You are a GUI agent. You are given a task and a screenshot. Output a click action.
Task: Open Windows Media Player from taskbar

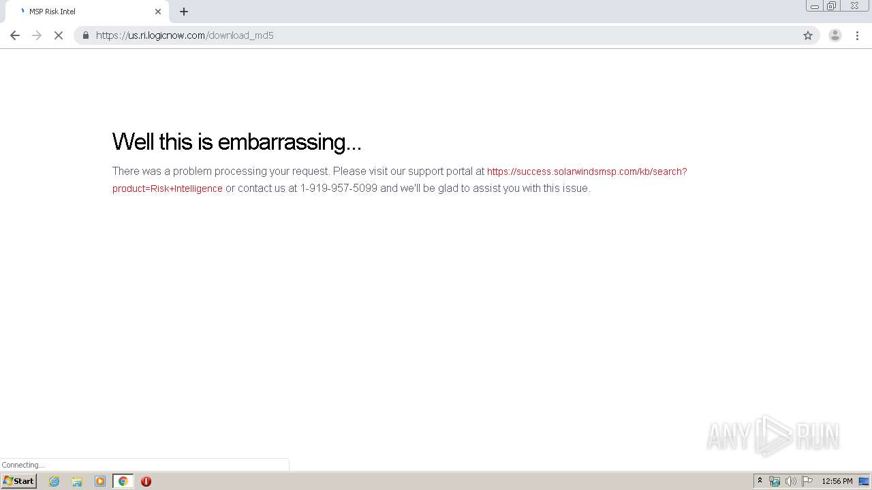tap(100, 481)
